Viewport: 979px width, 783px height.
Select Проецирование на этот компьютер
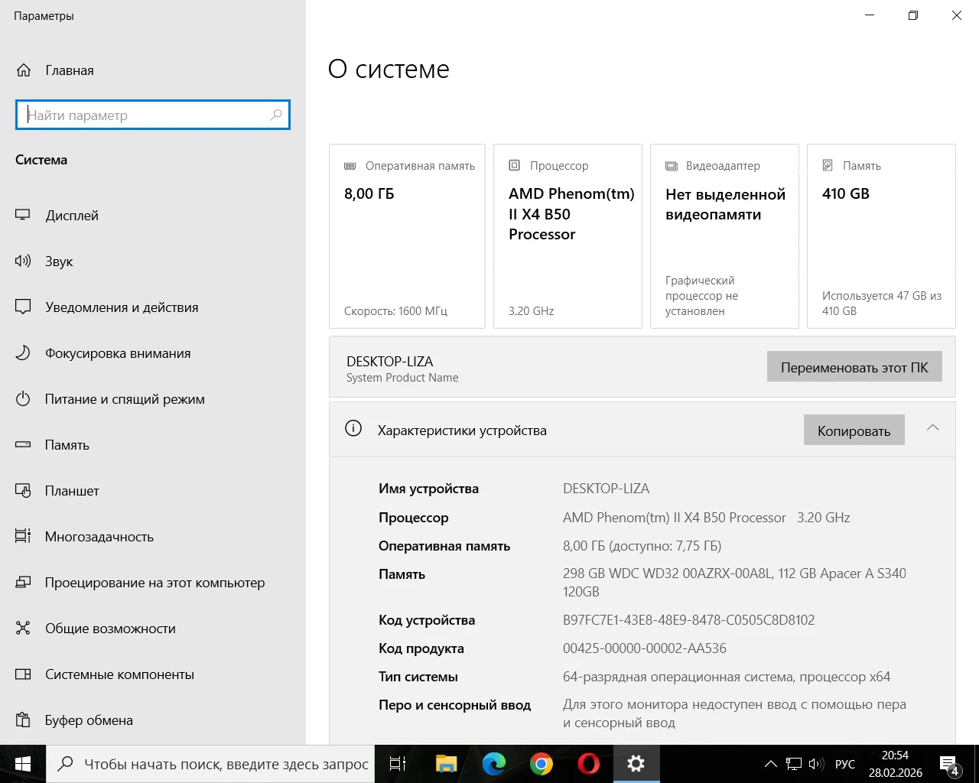point(154,583)
